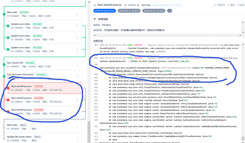
Task: Click log line 422 FutureTask.run entry
Action: point(146,133)
